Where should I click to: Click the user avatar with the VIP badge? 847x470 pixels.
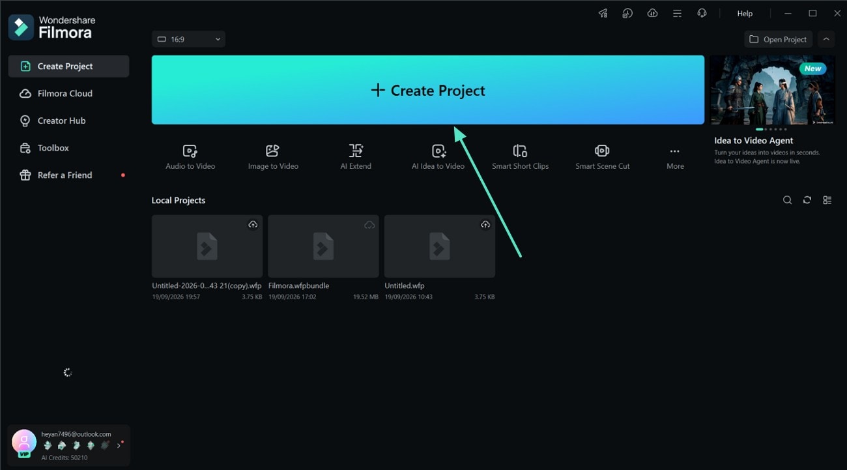click(x=24, y=443)
